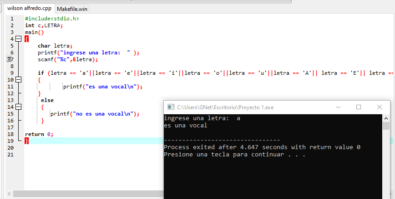395x199 pixels.
Task: Select the wilson alfredo.cpp tab
Action: [x=28, y=9]
